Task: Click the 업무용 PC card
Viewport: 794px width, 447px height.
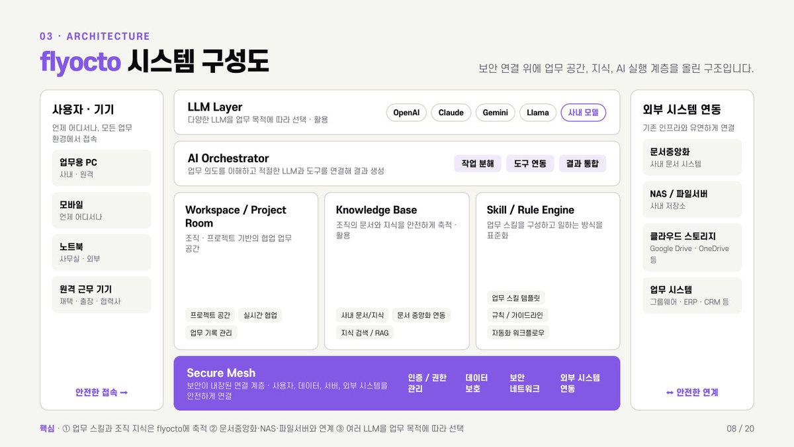Action: click(x=101, y=168)
